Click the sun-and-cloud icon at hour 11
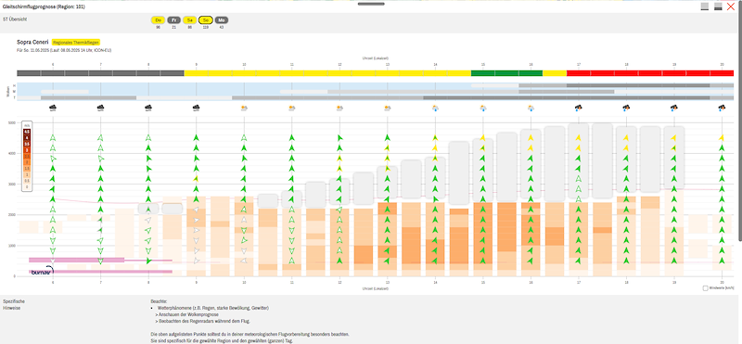Viewport: 742px width, 344px height. [x=292, y=108]
